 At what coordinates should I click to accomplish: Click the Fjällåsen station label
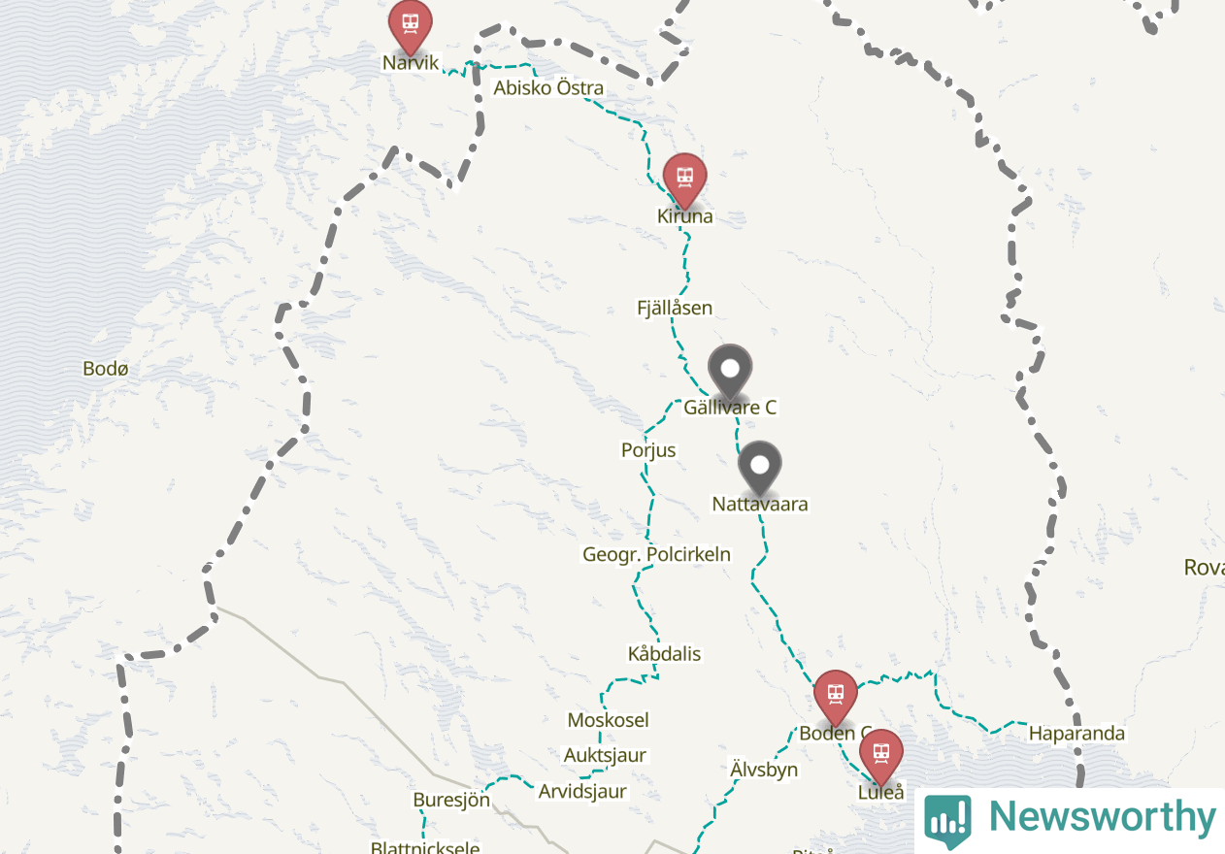(675, 308)
